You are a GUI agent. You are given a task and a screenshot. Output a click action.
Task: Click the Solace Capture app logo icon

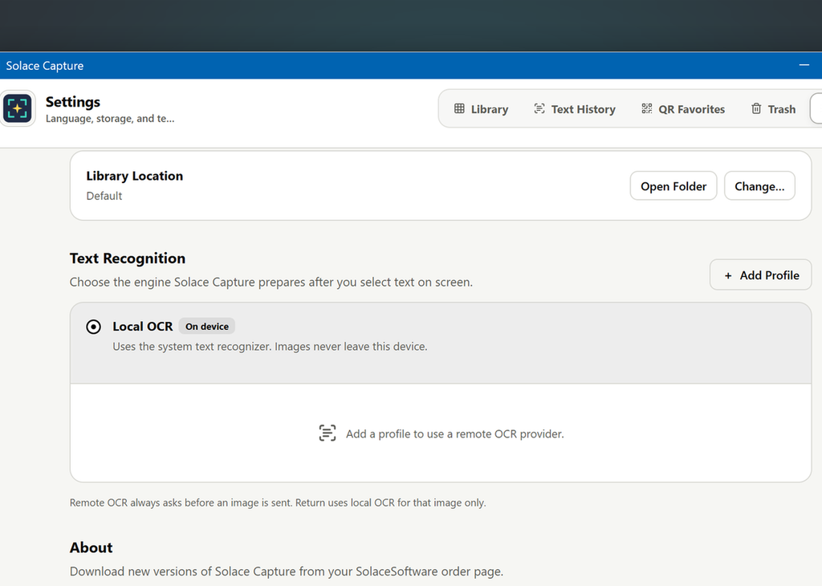[18, 108]
